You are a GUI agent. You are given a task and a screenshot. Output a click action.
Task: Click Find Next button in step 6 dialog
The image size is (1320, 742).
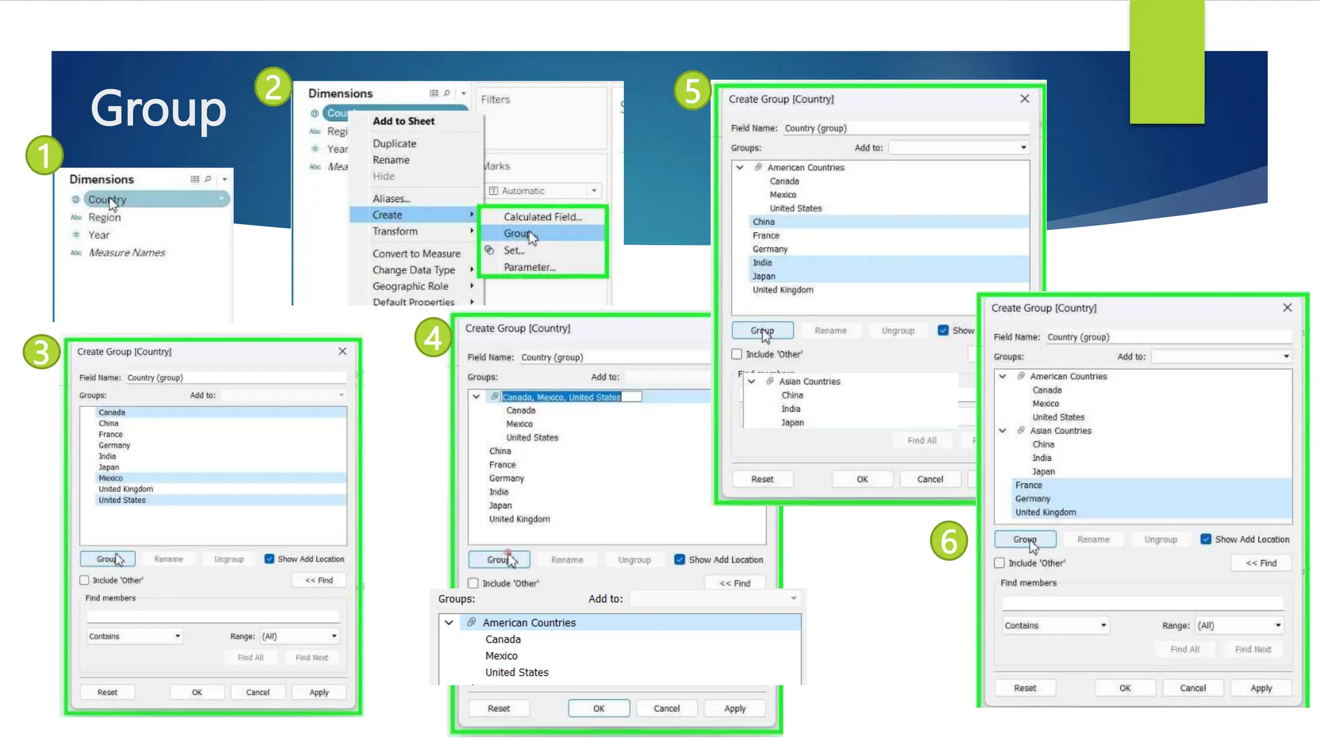click(x=1252, y=649)
